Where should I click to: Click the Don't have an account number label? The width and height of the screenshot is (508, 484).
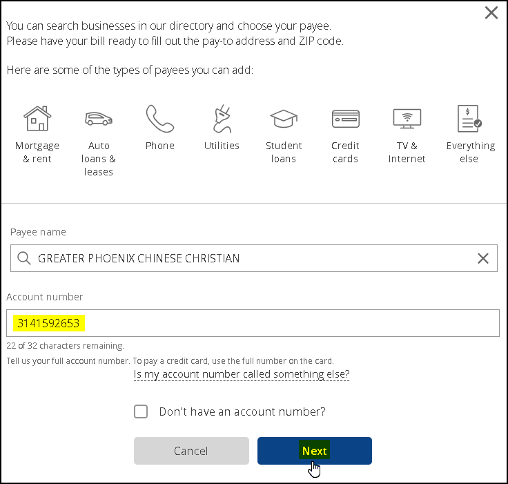(242, 412)
